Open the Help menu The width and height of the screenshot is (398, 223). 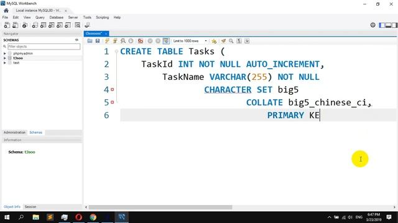(x=117, y=17)
